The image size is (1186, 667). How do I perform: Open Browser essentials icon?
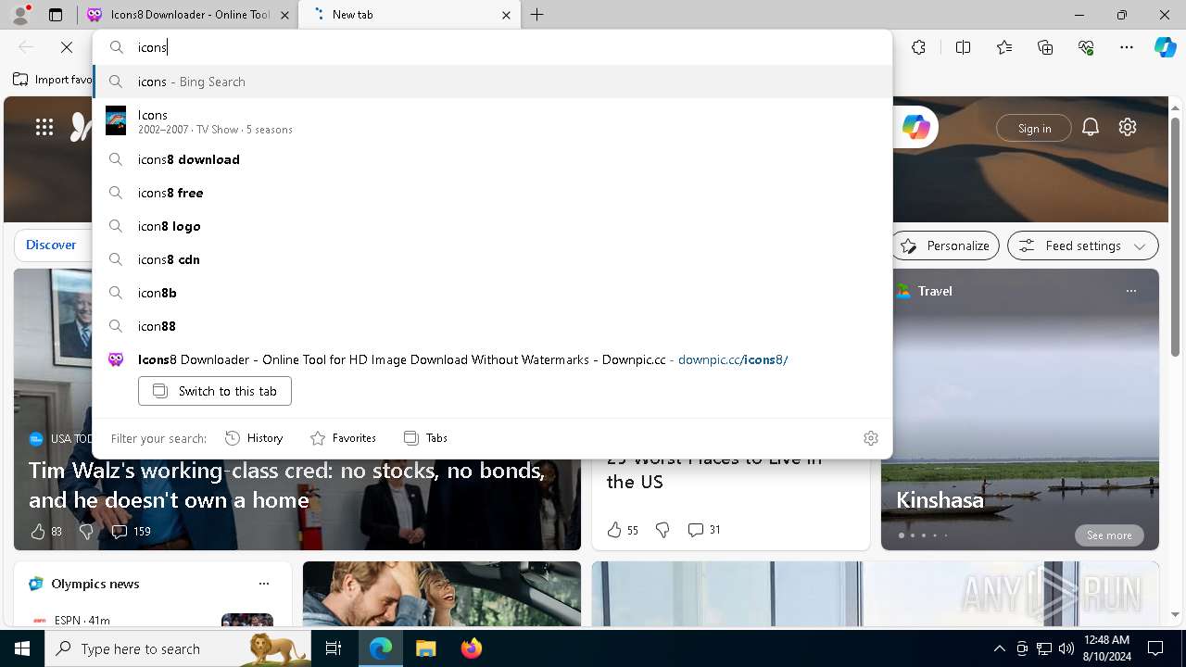1086,47
